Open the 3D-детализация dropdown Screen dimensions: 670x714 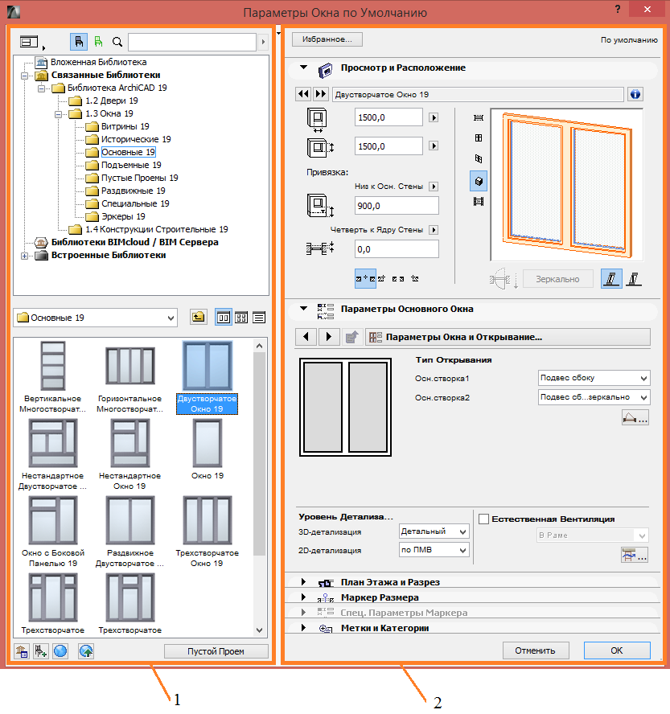(x=434, y=531)
